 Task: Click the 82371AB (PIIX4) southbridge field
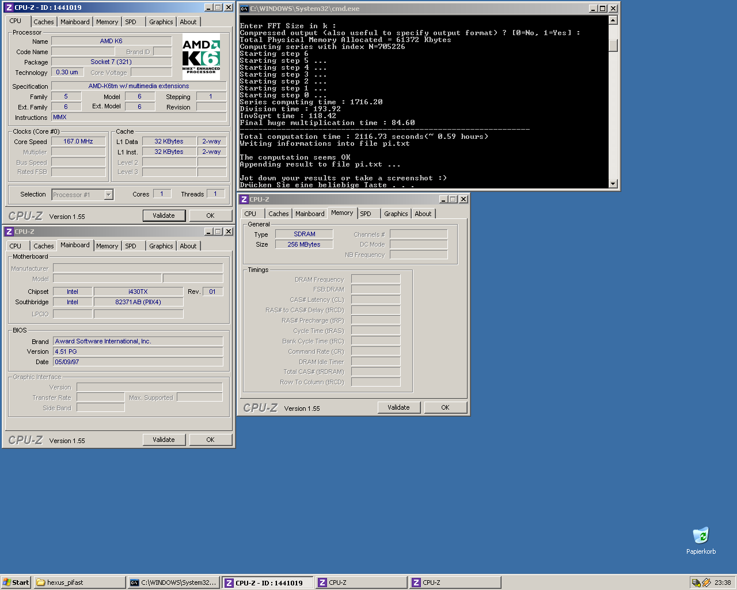[138, 302]
